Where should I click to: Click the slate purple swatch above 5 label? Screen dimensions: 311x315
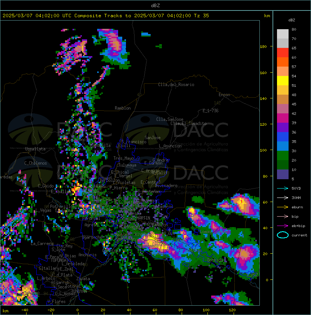(283, 174)
